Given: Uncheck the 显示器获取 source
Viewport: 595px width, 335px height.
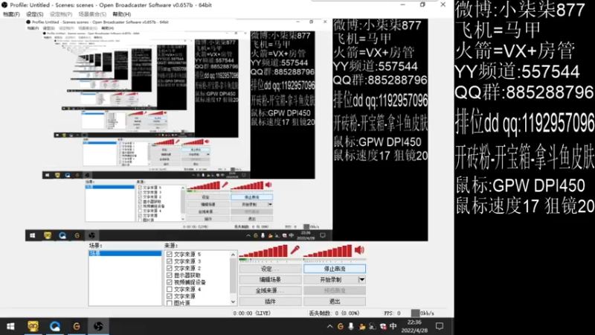Looking at the screenshot, I should tap(170, 275).
